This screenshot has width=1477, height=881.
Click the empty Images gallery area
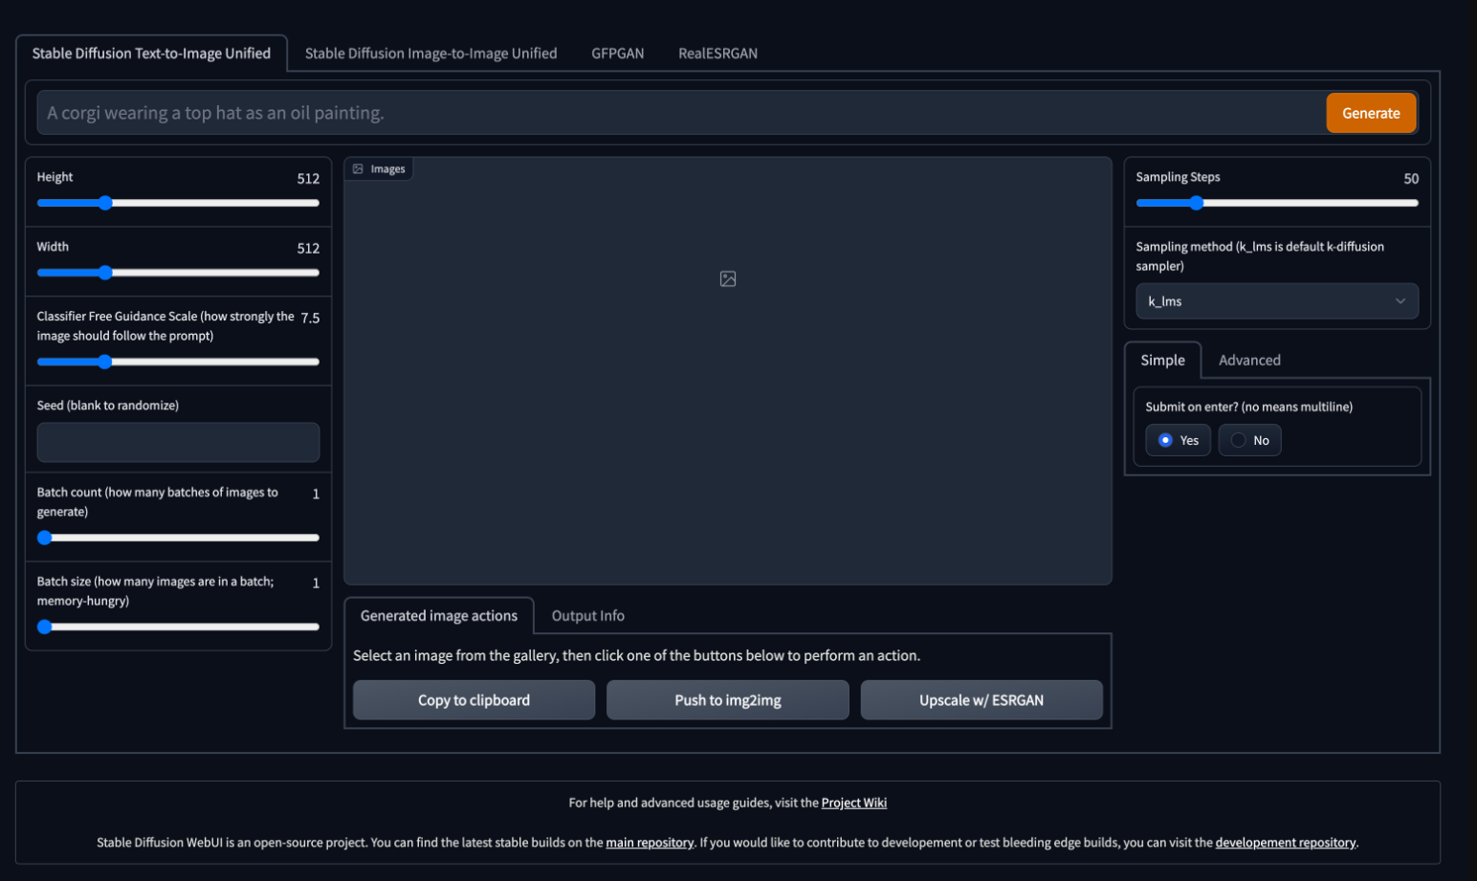(x=728, y=371)
